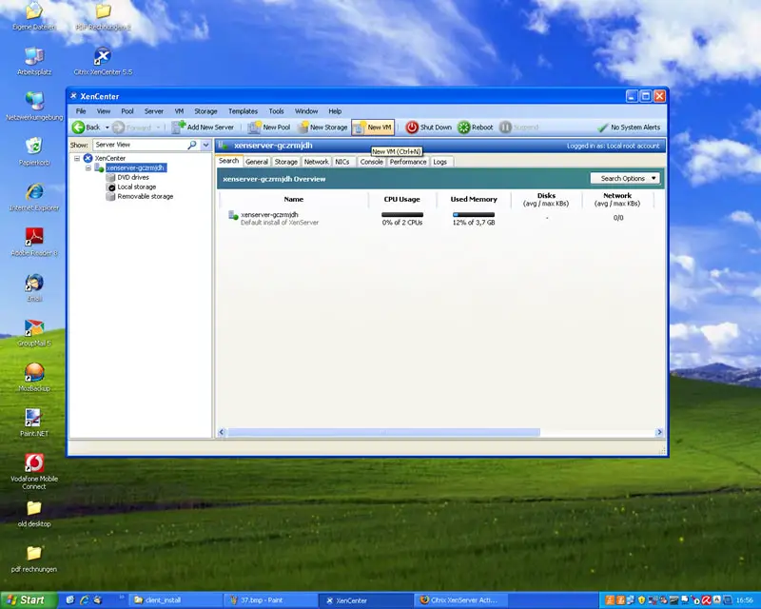Open the Search Options dropdown
Viewport: 761px width, 609px height.
pos(625,179)
